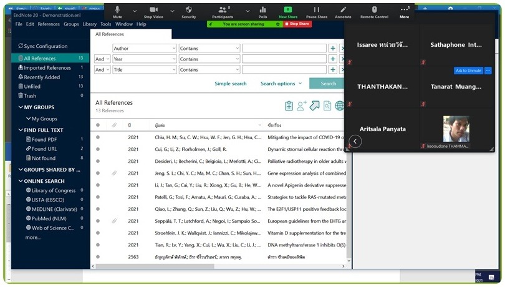Click the export references arrow icon
Screen dimensions: 505x287
314,106
